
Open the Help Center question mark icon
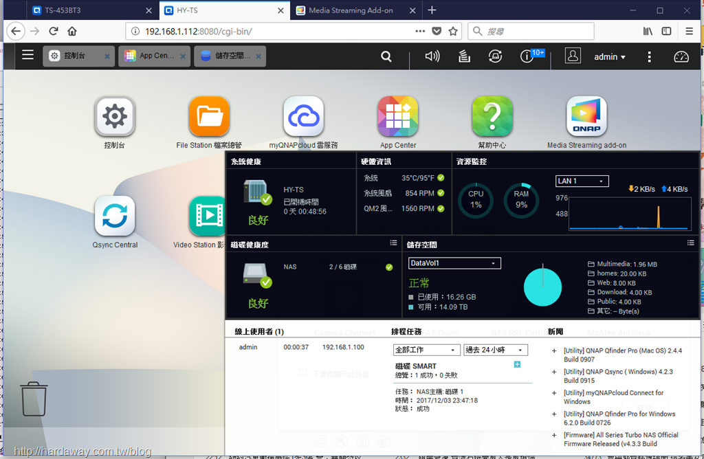(x=492, y=116)
